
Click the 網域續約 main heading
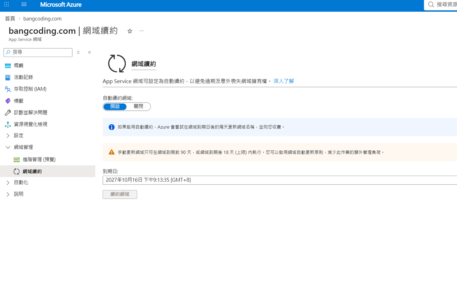[144, 64]
